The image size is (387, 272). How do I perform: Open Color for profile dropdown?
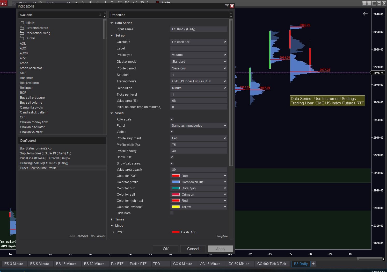point(199,182)
